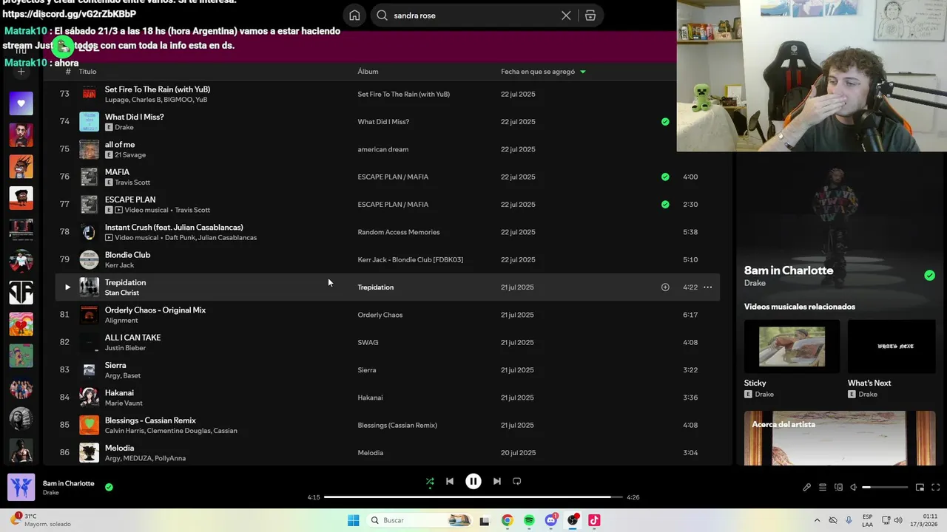Open Chrome from the taskbar
947x532 pixels.
507,520
